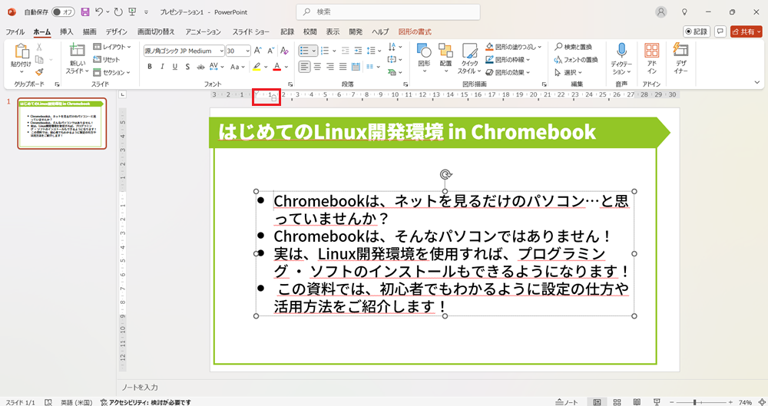768x406 pixels.
Task: Toggle Strikethrough formatting
Action: pos(200,67)
